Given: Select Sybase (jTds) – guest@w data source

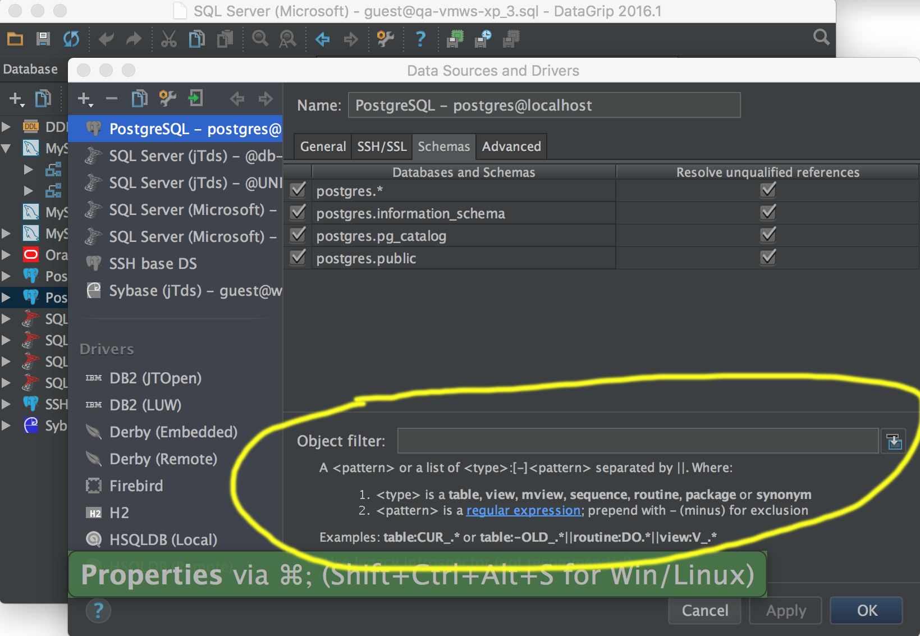Looking at the screenshot, I should click(x=176, y=291).
